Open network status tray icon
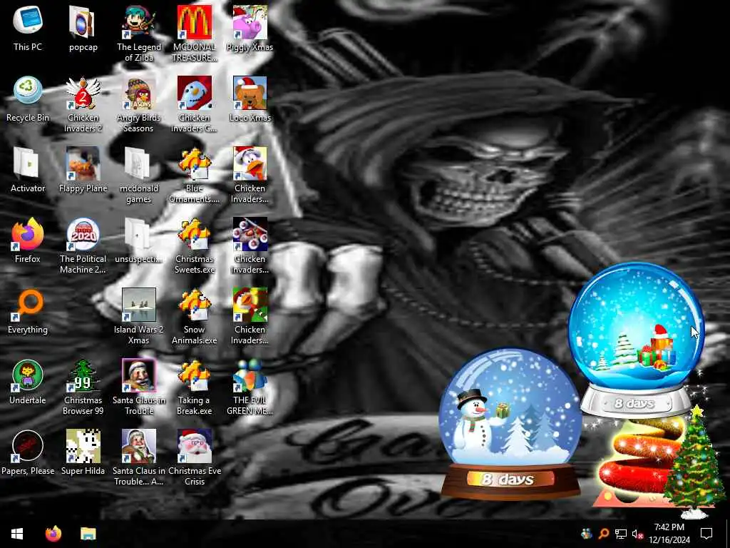730x548 pixels. (x=621, y=534)
